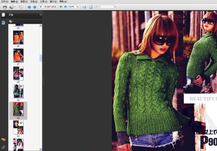
Task: Click the thumbnail panel scrollbar thumb
Action: coord(41,58)
